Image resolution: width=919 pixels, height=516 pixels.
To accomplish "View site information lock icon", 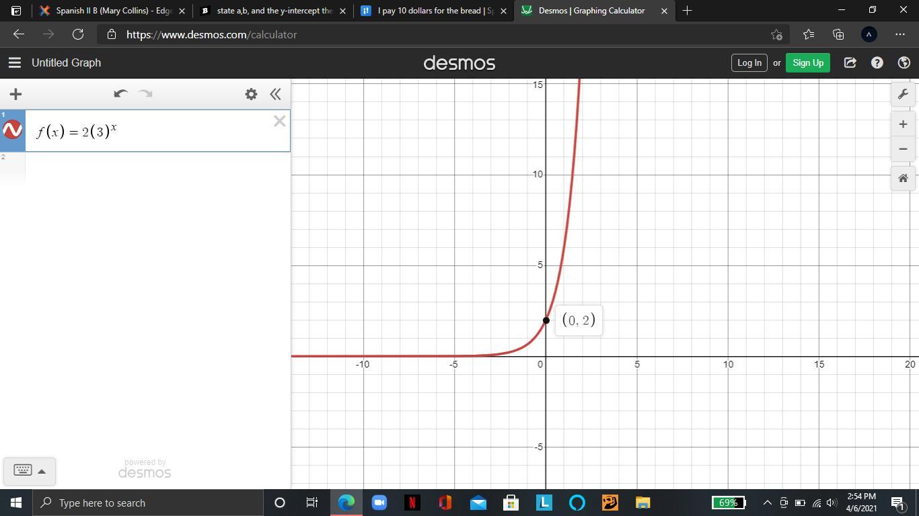I will [112, 34].
